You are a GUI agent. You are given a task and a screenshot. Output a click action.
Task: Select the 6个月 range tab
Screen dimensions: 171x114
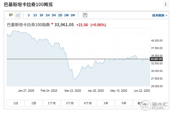(88, 103)
